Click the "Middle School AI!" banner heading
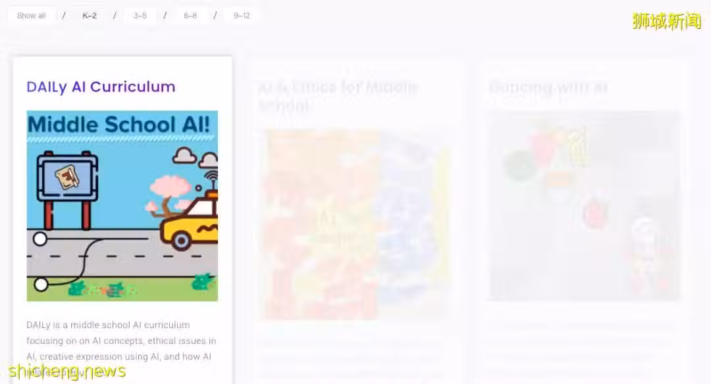Viewport: 711px width, 384px height. tap(118, 124)
